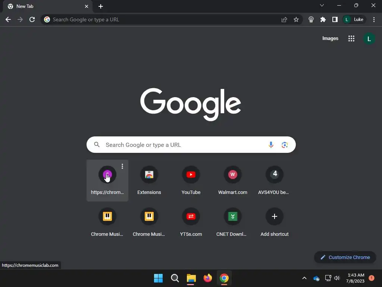
Task: Open Chrome's three-dot main menu
Action: pos(374,19)
